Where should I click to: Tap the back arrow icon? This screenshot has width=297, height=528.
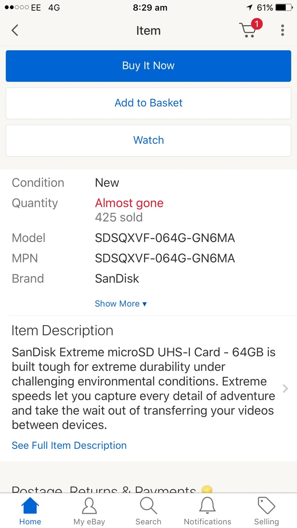coord(15,30)
